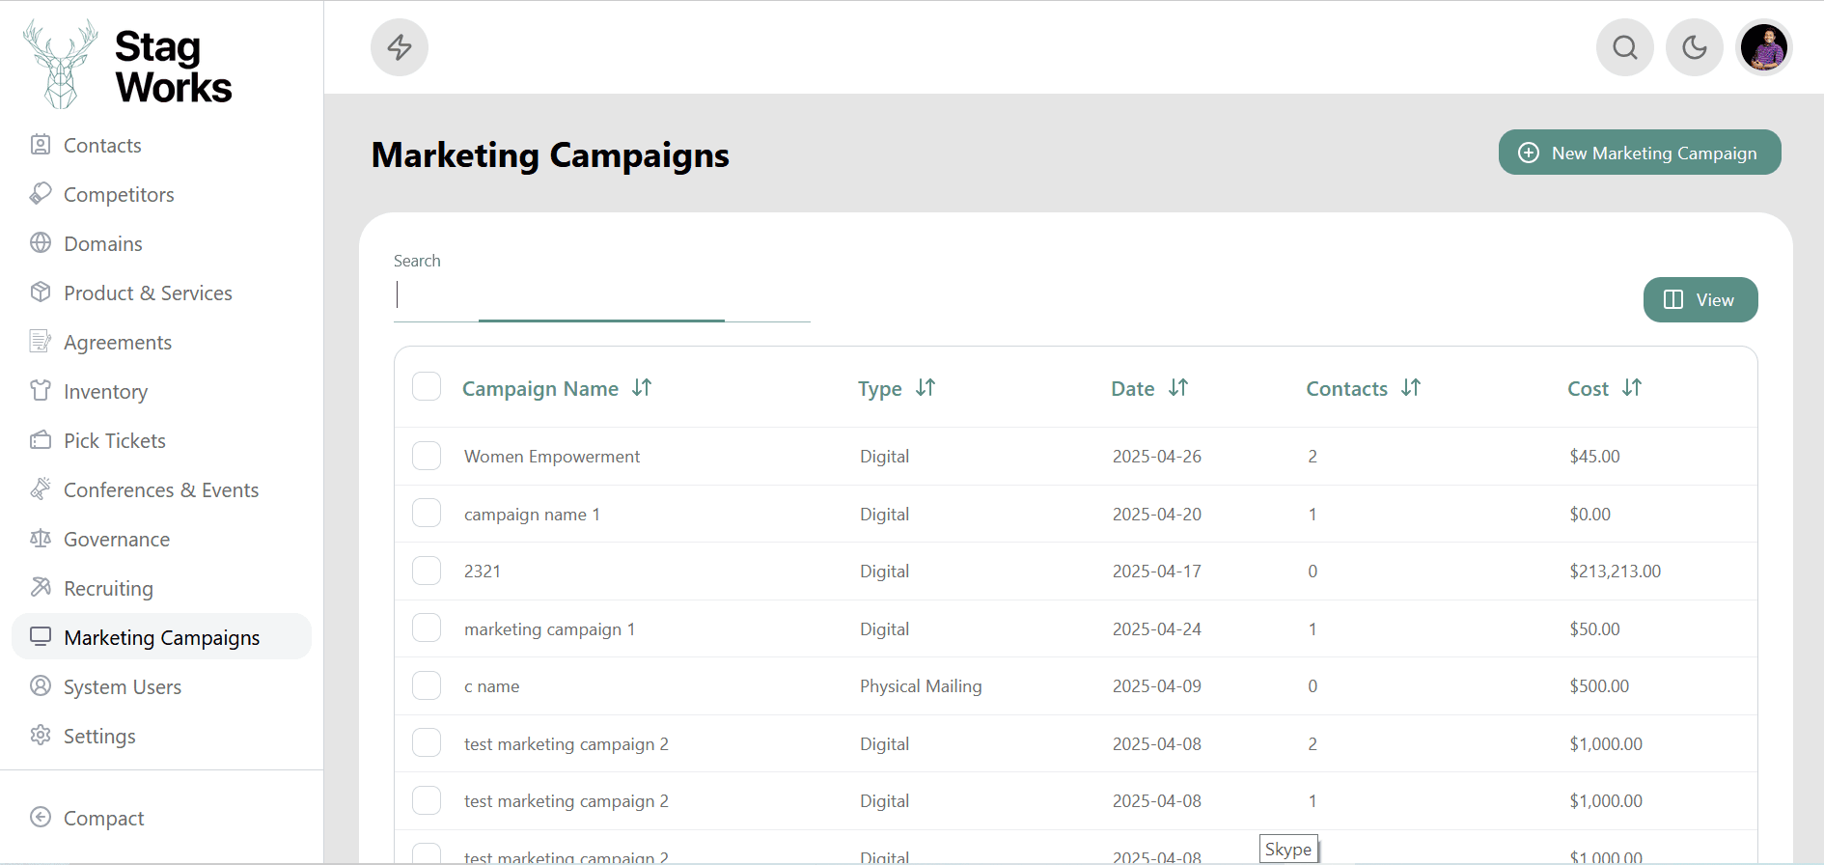
Task: Open the Women Empowerment campaign
Action: click(x=552, y=457)
